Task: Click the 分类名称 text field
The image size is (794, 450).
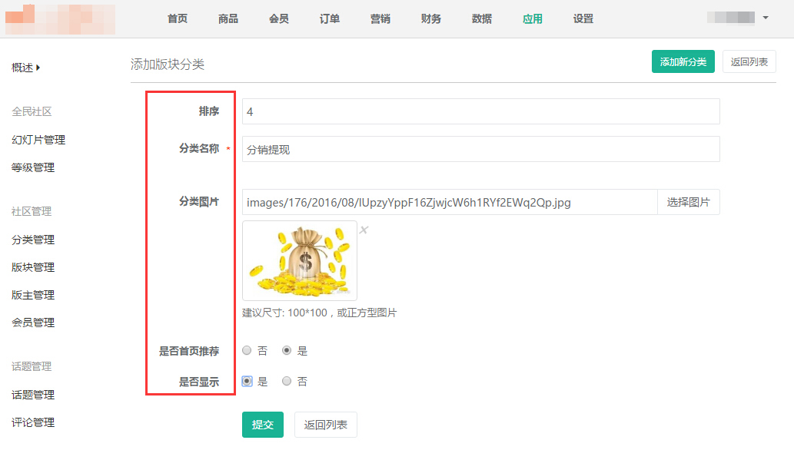Action: tap(480, 150)
